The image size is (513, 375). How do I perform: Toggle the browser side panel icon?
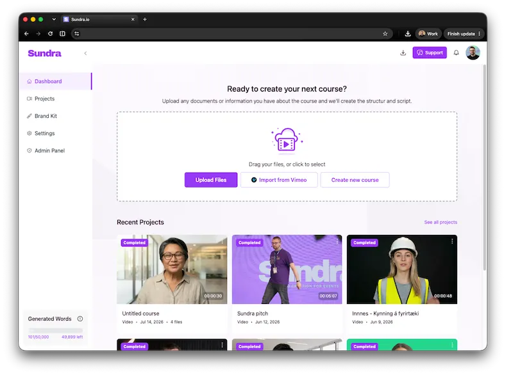tap(62, 34)
